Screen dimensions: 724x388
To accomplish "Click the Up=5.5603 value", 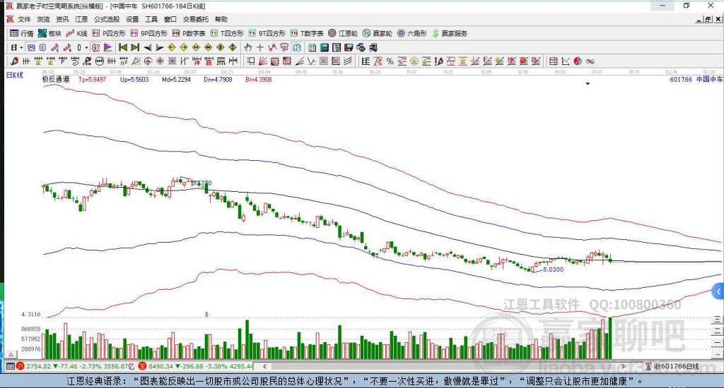I will point(134,80).
